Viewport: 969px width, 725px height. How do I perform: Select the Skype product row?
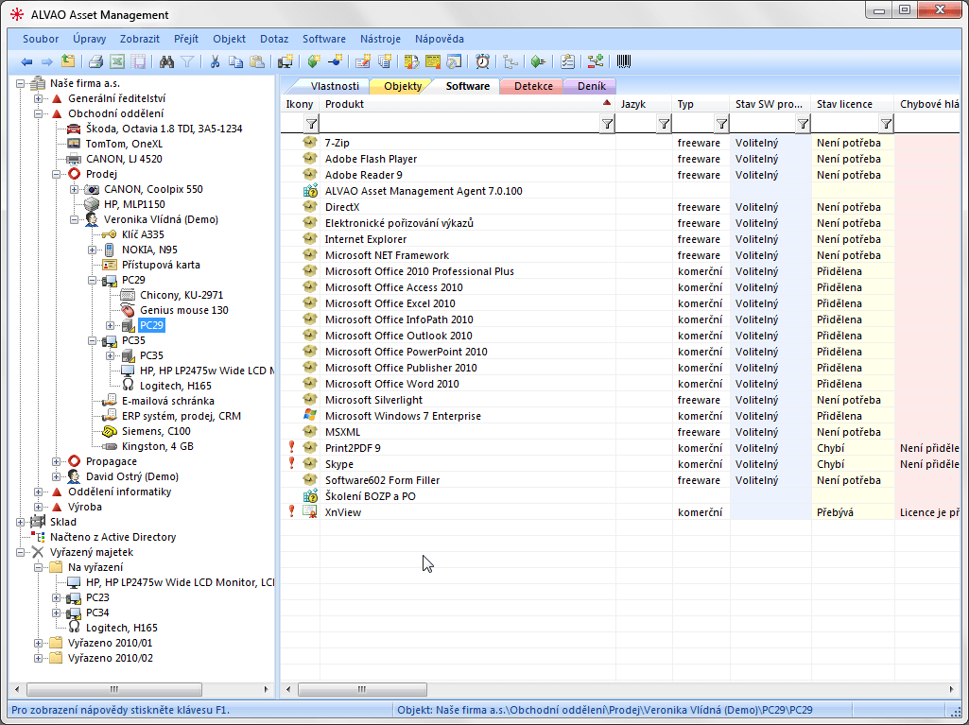[x=620, y=464]
